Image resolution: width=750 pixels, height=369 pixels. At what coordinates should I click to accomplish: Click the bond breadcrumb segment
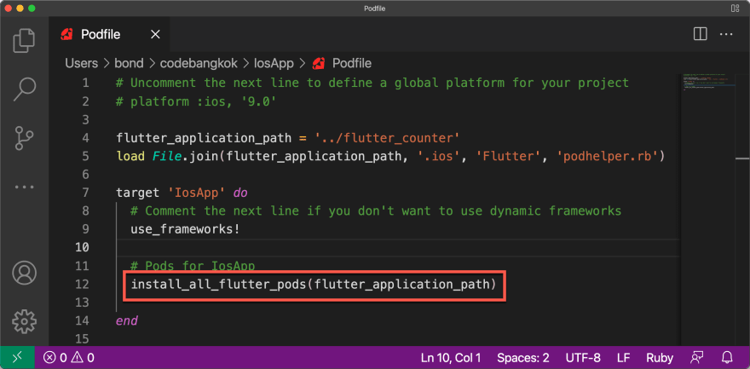click(x=129, y=63)
